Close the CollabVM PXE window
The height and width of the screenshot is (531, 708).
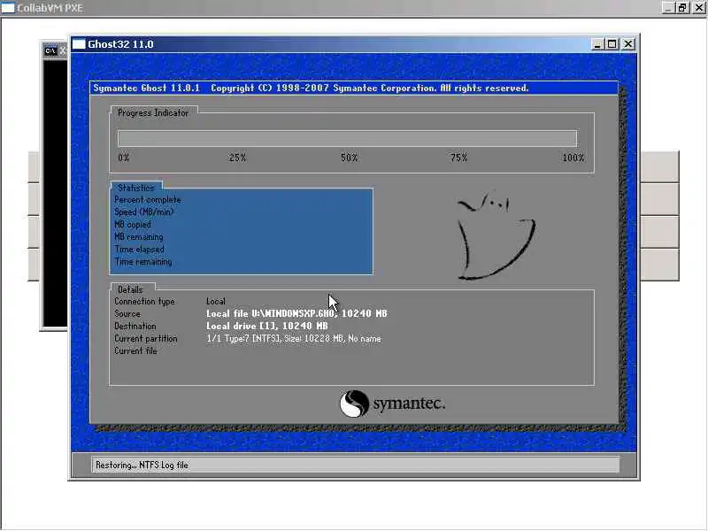pos(698,8)
